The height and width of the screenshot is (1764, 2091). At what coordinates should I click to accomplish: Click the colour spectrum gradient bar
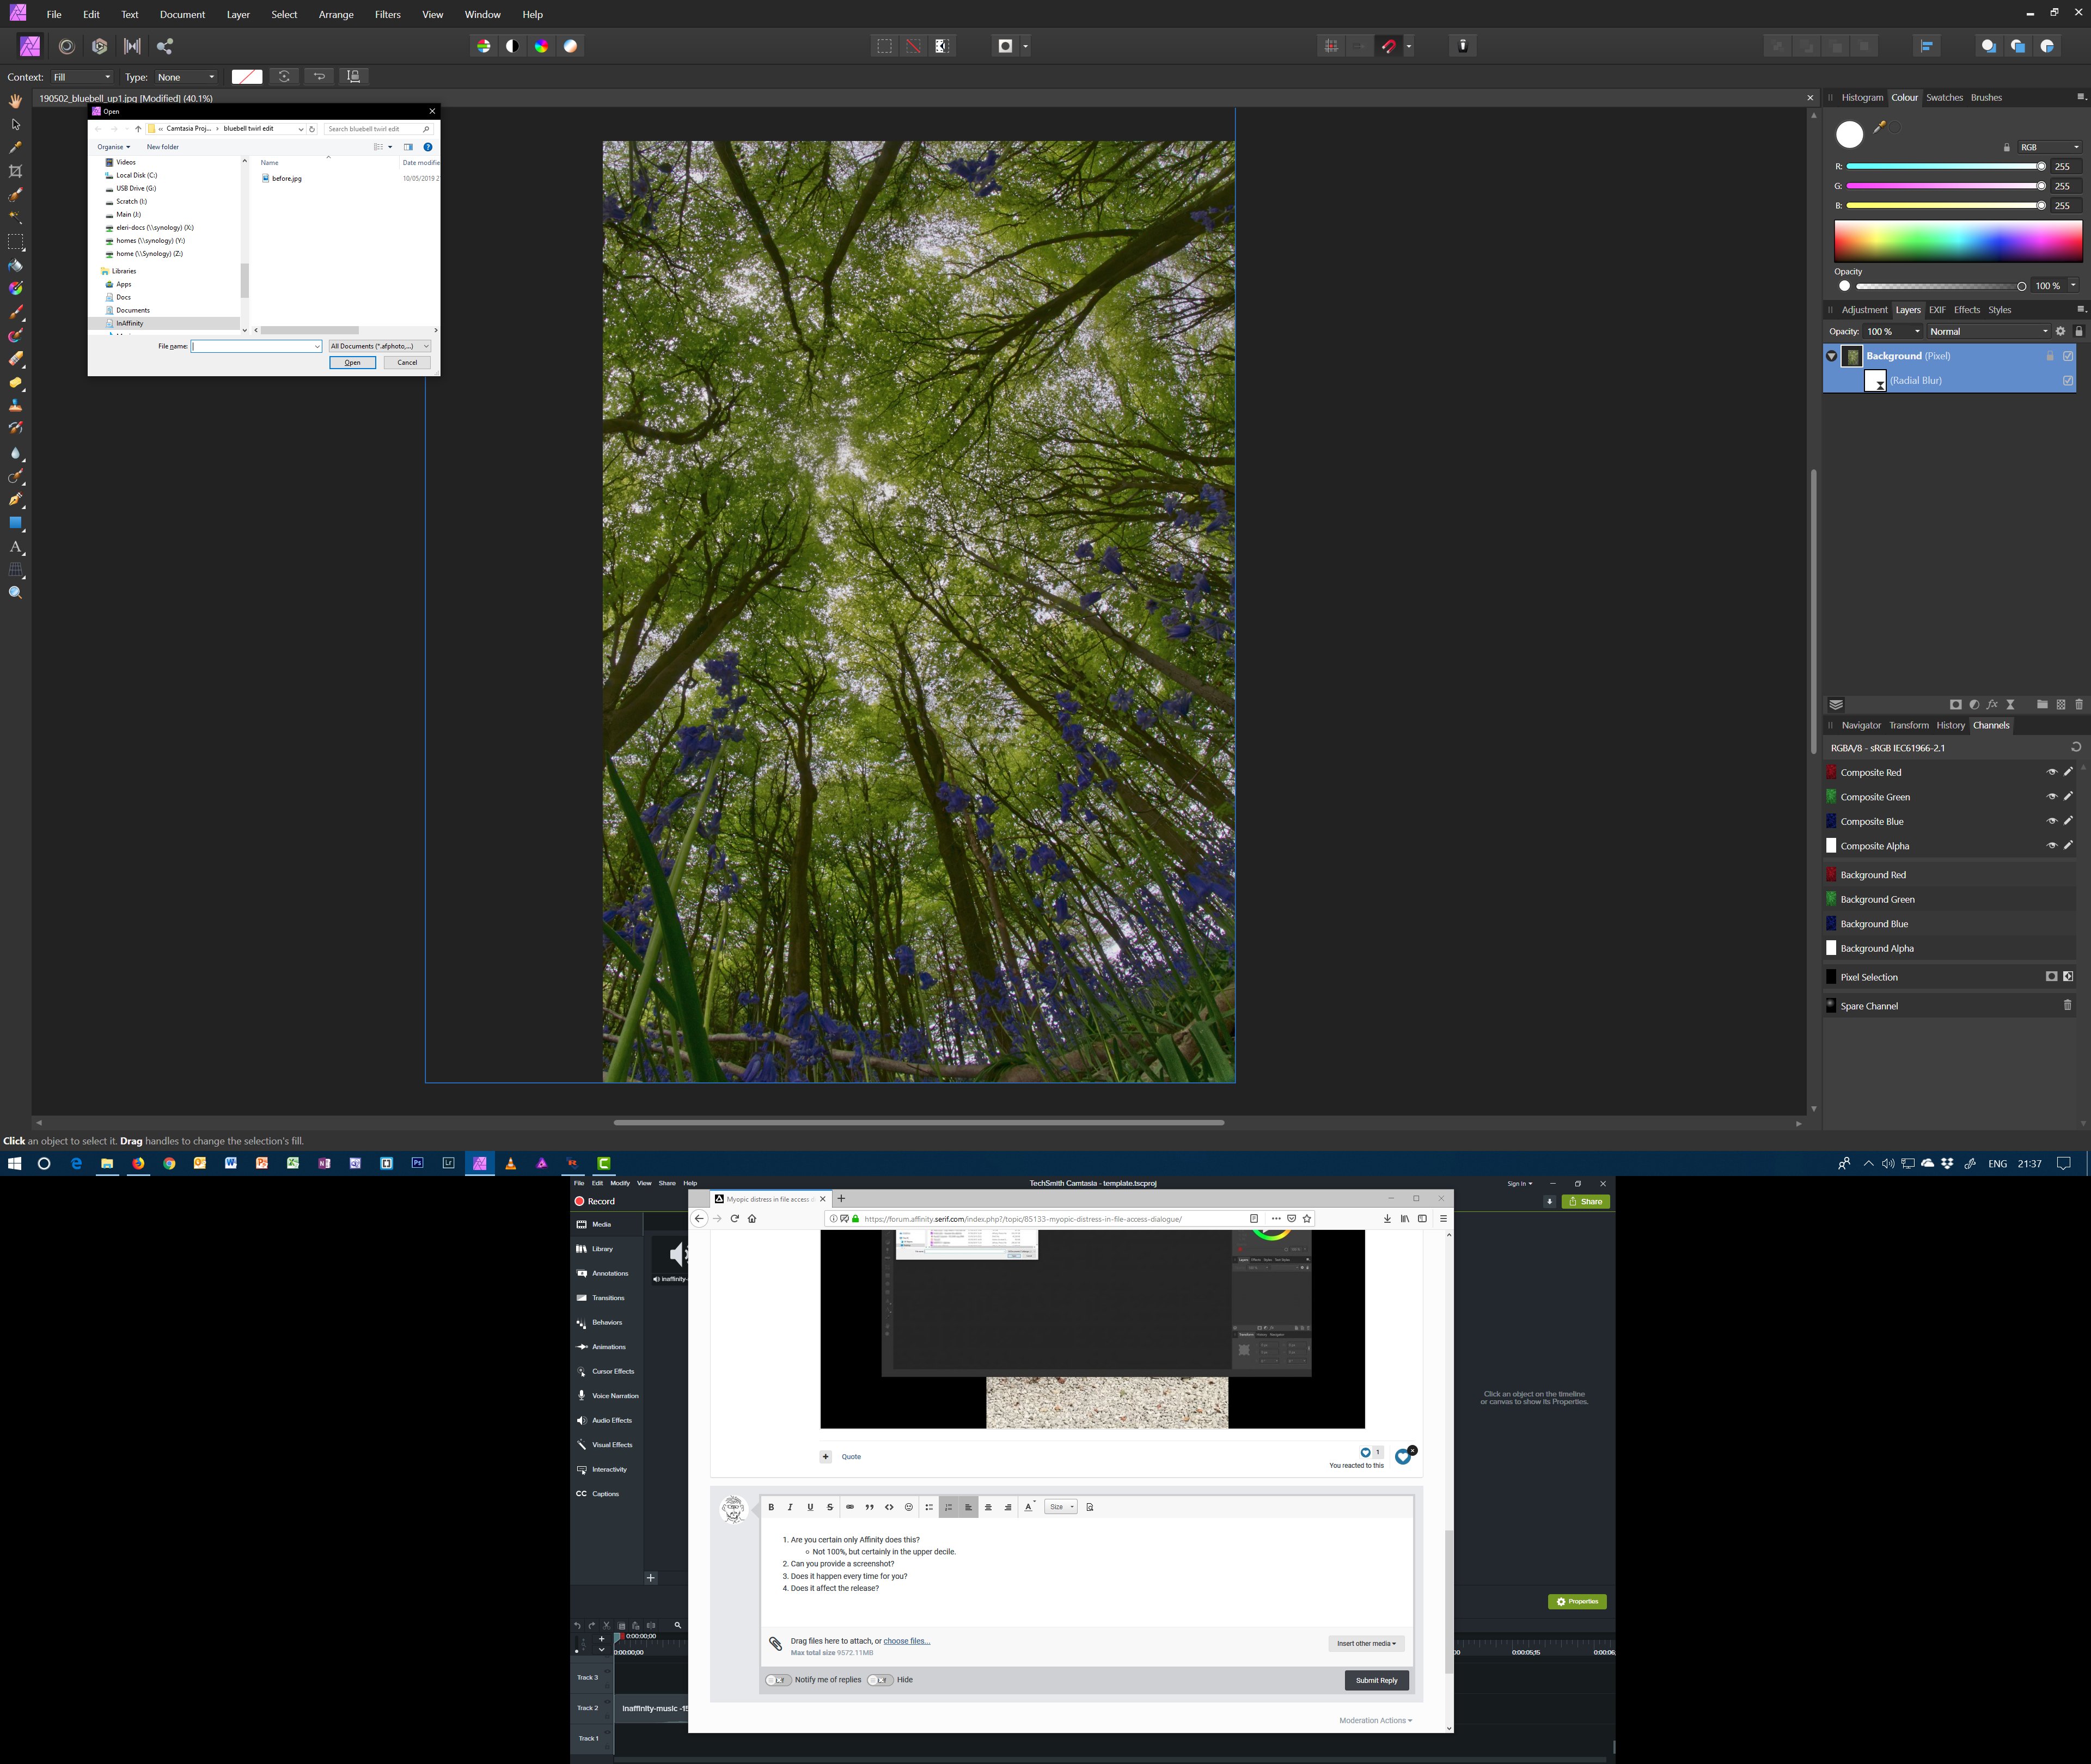pos(1958,242)
